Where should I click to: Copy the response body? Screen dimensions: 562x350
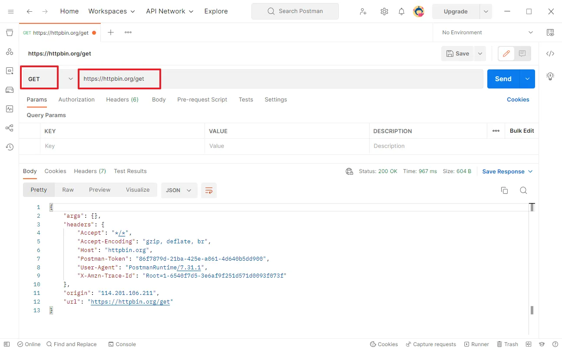[504, 190]
